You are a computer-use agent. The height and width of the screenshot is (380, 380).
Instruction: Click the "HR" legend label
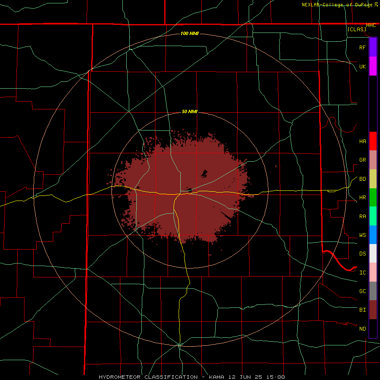click(x=362, y=198)
